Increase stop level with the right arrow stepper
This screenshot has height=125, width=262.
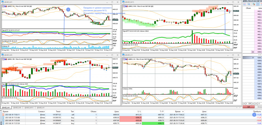(x=253, y=103)
